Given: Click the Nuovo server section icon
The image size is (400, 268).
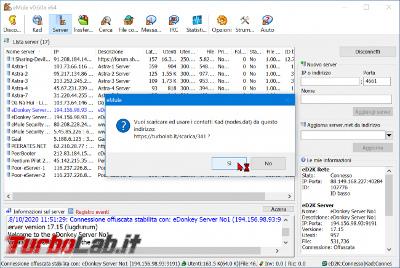Looking at the screenshot, I should (303, 64).
